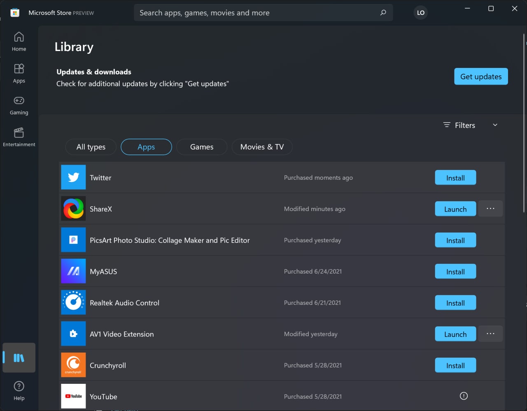
Task: Go to the Apps sidebar section
Action: (x=19, y=74)
